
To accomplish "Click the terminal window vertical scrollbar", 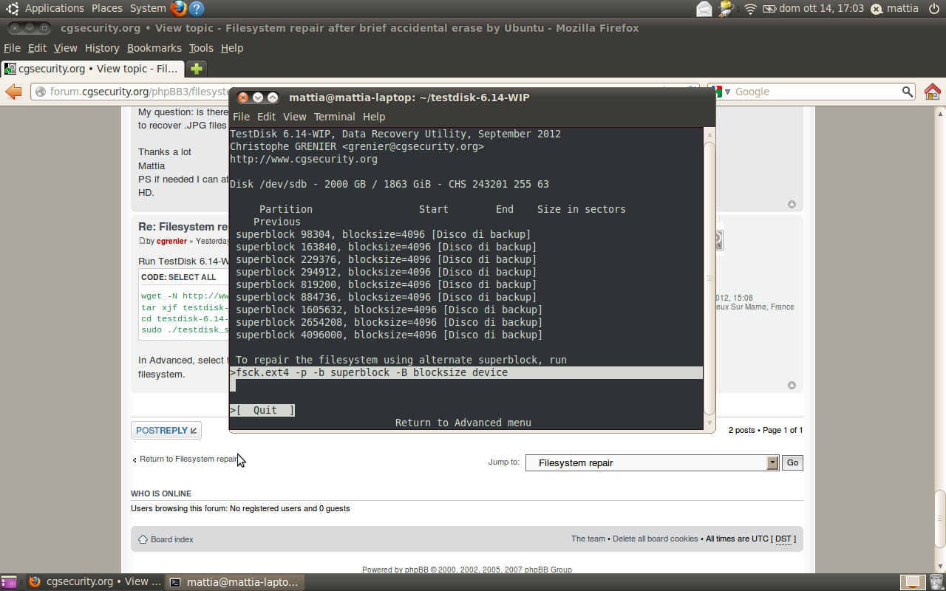I will click(x=709, y=278).
